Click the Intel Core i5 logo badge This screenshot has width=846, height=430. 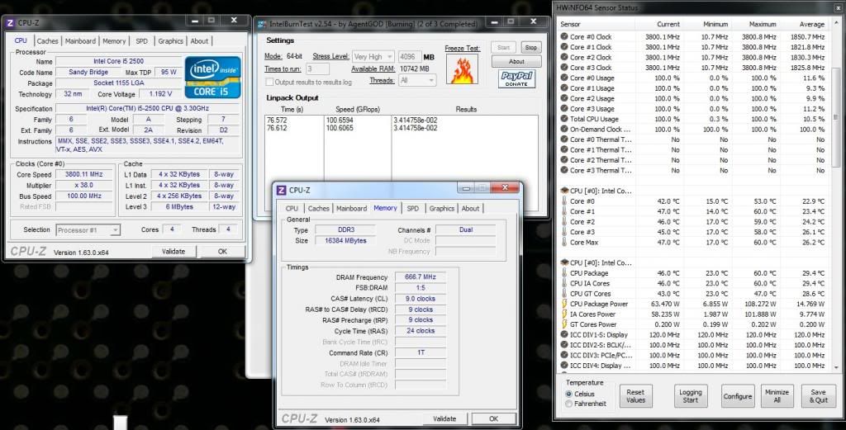(x=212, y=77)
